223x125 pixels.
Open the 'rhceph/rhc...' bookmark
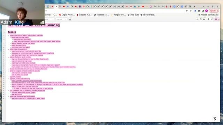[x=148, y=15]
